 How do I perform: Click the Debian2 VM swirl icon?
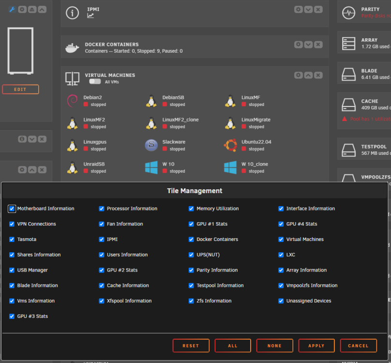[72, 101]
